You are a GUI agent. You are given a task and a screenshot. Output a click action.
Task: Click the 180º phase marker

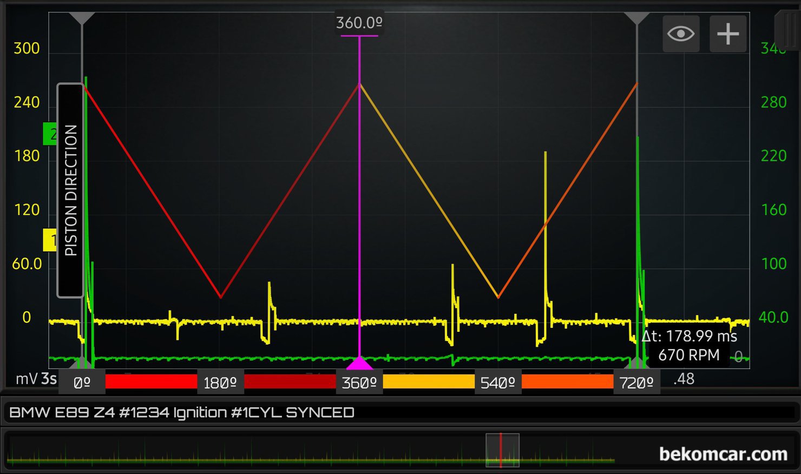(220, 383)
